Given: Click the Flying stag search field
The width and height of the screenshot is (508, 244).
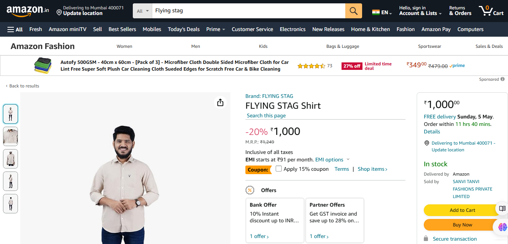Looking at the screenshot, I should click(x=248, y=11).
